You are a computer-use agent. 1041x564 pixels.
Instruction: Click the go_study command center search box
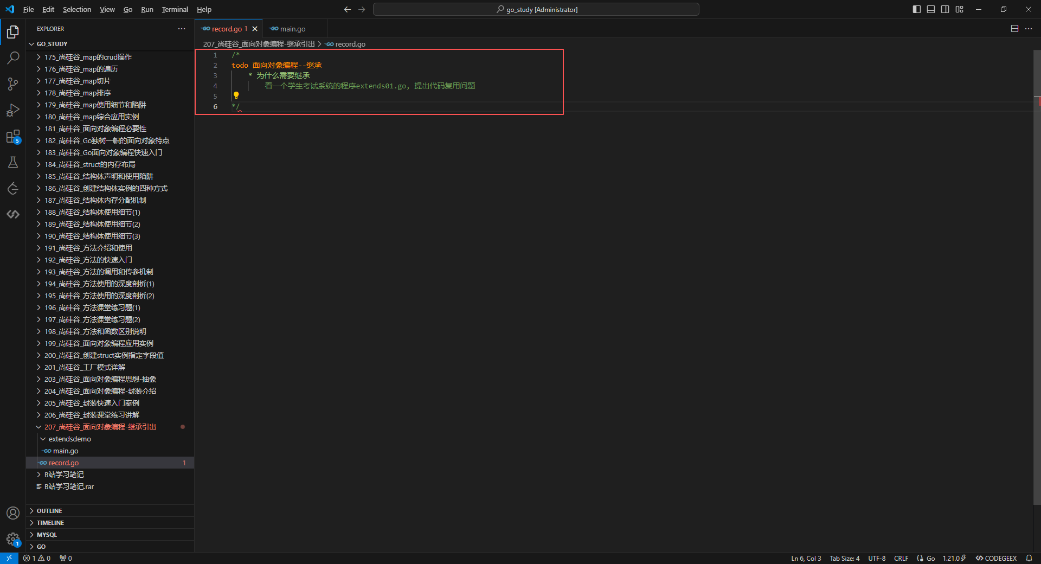pos(536,9)
